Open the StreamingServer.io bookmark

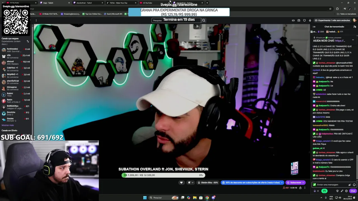coord(70,14)
